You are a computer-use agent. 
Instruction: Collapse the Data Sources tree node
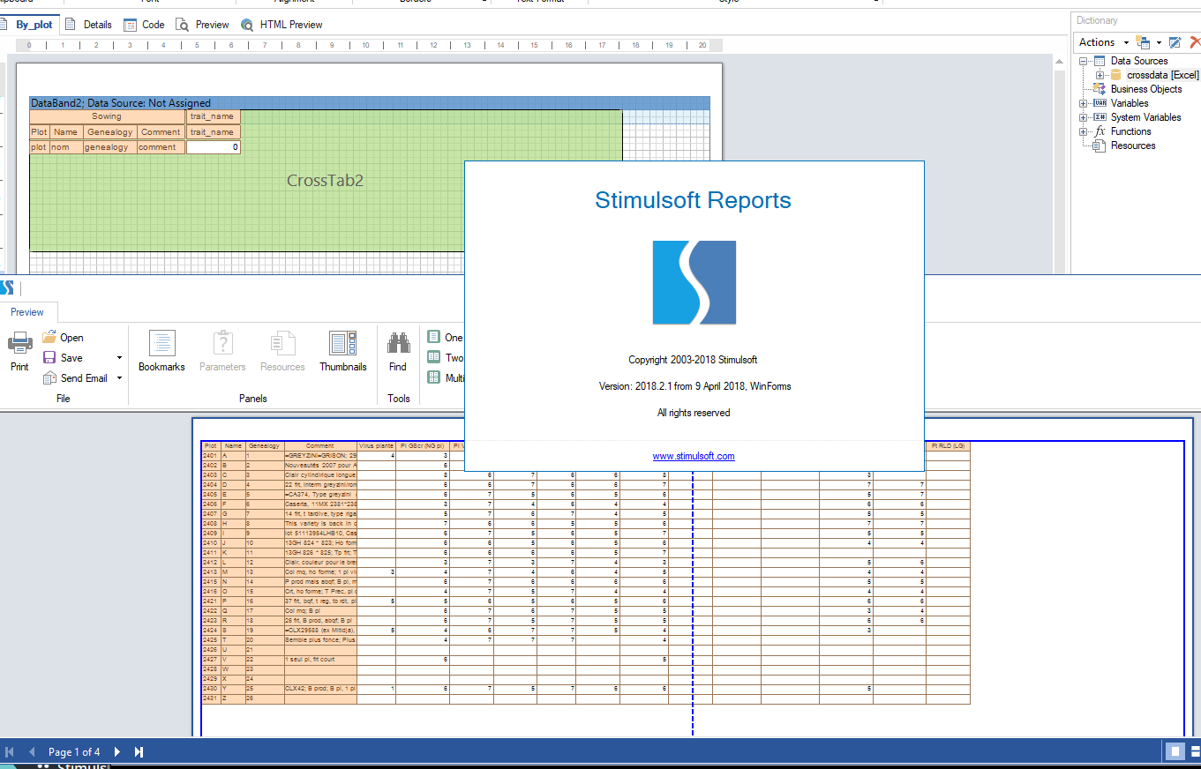(x=1084, y=61)
